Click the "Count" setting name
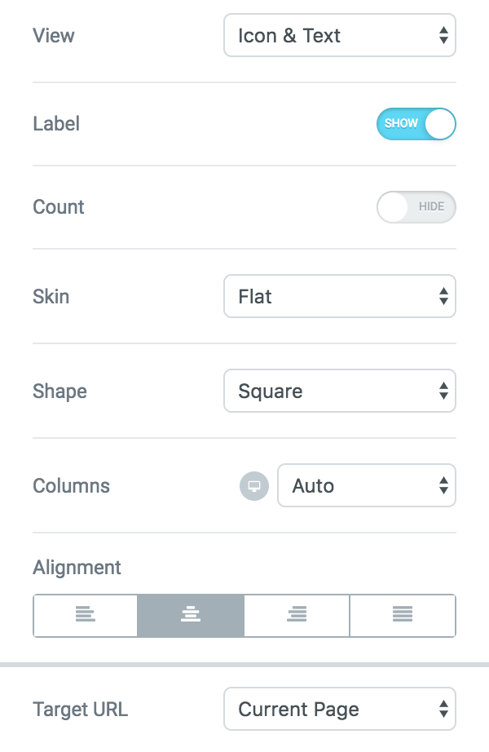The width and height of the screenshot is (489, 752). (59, 207)
